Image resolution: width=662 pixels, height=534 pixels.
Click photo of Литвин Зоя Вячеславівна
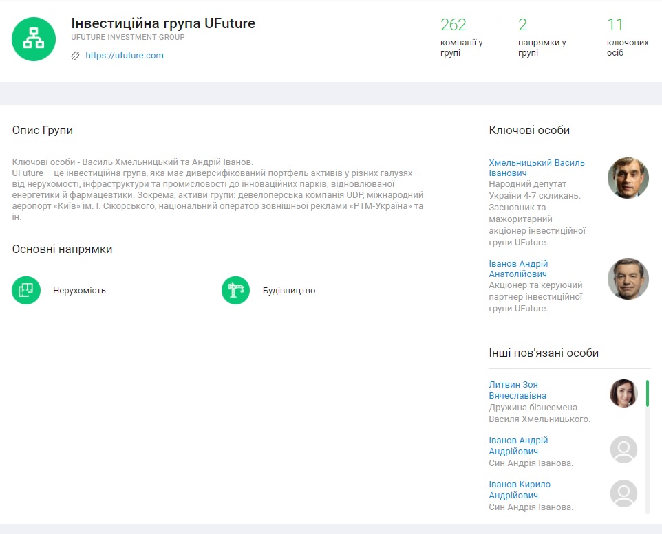623,393
